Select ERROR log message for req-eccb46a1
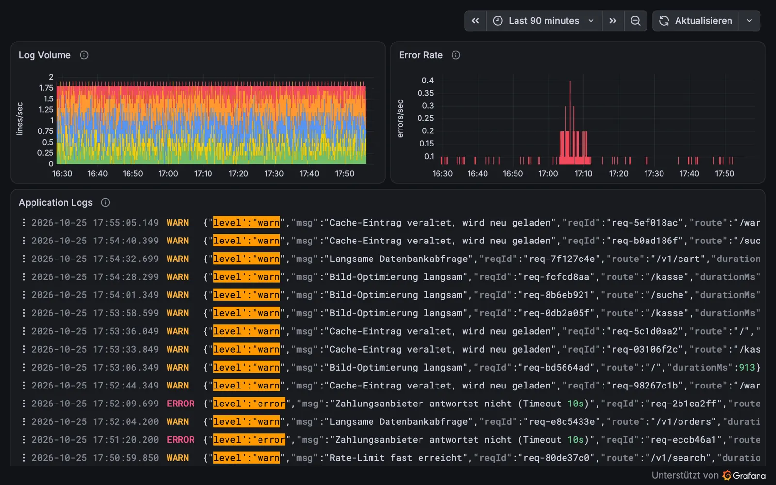Screen dimensions: 776x485 (x=482, y=440)
